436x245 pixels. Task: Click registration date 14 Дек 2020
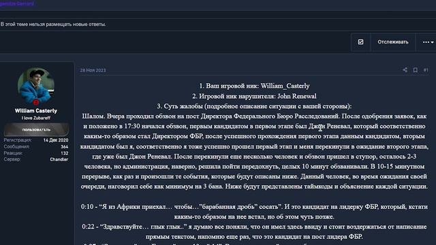point(56,140)
